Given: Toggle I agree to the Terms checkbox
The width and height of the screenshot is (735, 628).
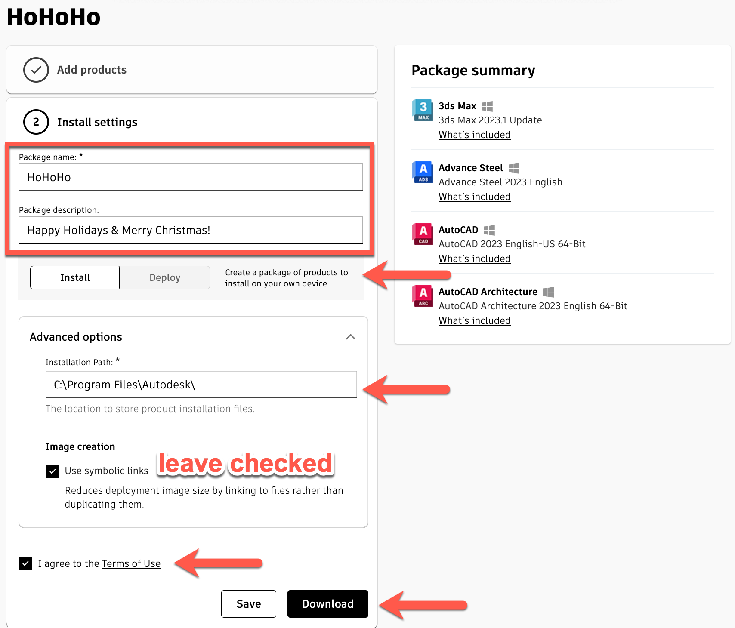Looking at the screenshot, I should (x=25, y=563).
